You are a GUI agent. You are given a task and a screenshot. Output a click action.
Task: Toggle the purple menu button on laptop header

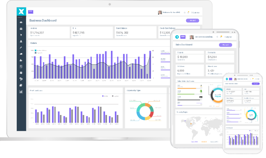tap(31, 12)
